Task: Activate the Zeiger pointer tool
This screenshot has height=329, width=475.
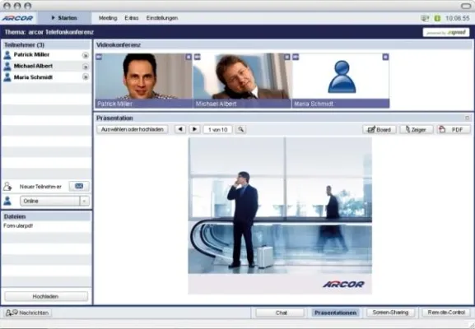Action: click(417, 129)
